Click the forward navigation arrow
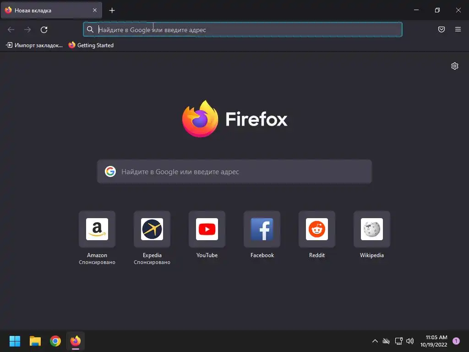Image resolution: width=469 pixels, height=352 pixels. [27, 30]
